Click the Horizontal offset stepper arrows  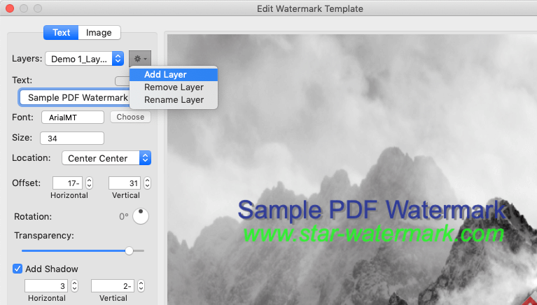coord(90,183)
